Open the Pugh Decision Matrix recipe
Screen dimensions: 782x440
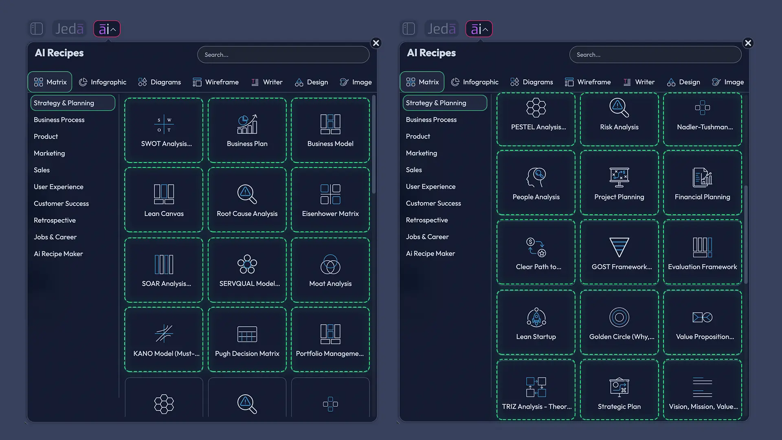pos(247,340)
